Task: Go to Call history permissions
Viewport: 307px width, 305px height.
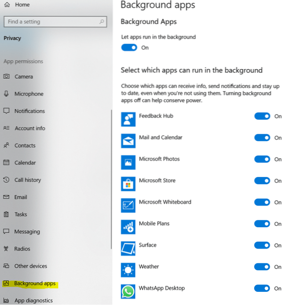Action: coord(27,180)
